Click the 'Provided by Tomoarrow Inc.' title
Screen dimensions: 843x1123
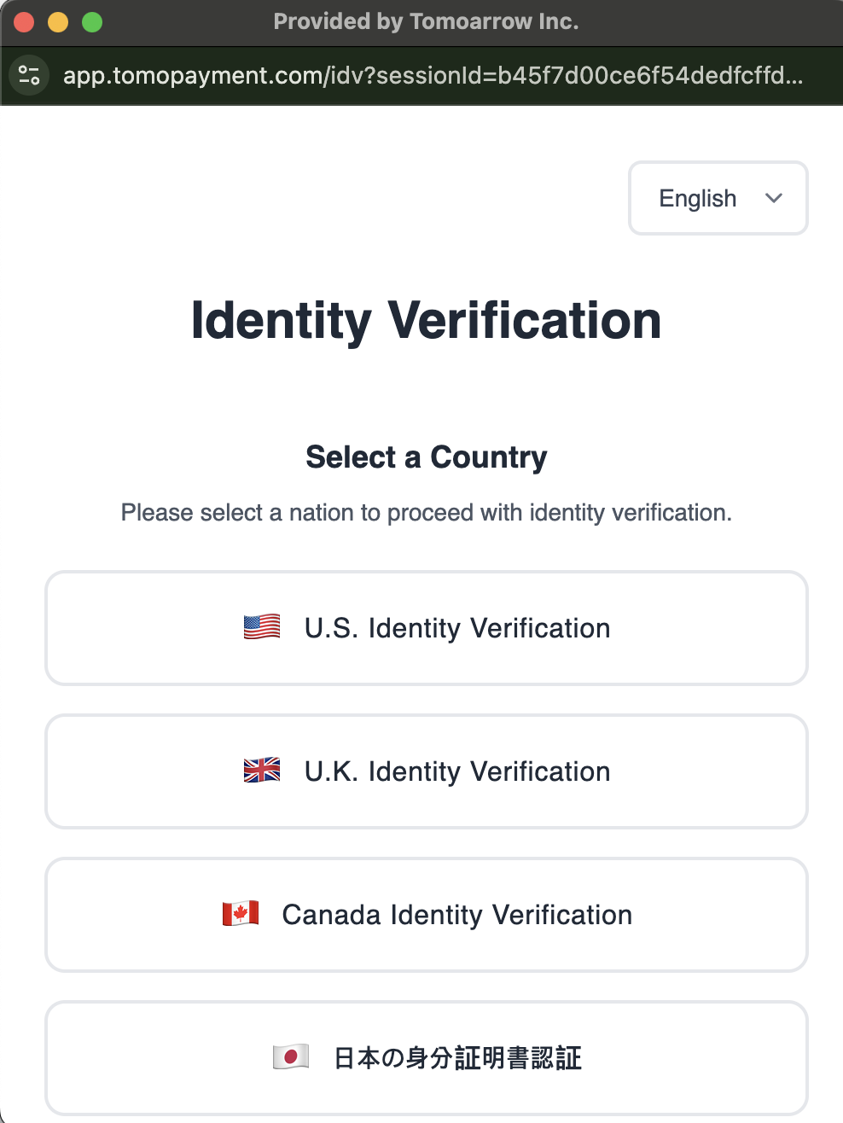(426, 21)
